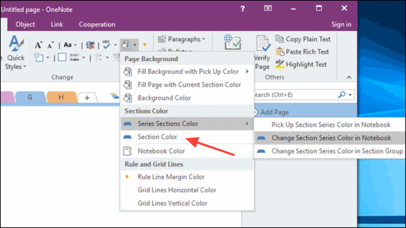
Task: Open the Object ribbon tab
Action: [25, 24]
